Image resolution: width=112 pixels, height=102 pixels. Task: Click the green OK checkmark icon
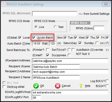[x=36, y=86]
